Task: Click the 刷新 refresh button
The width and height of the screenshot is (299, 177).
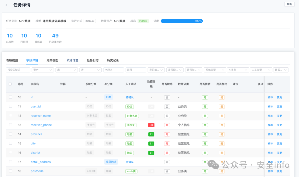Action: coord(289,4)
